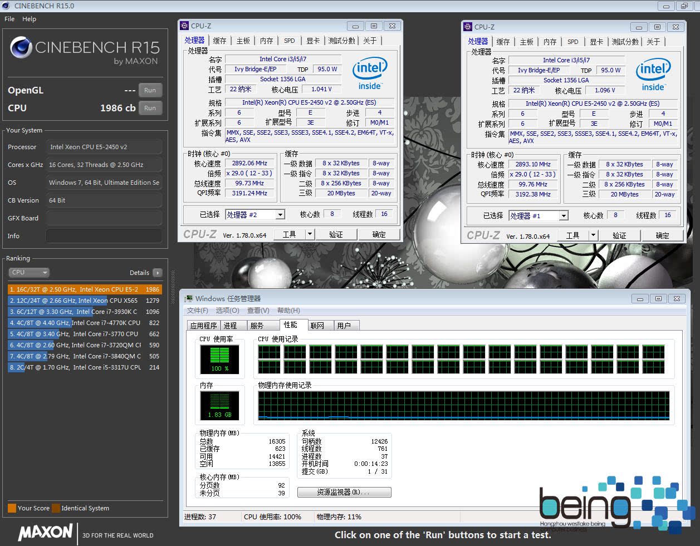Open 处理器 #1 selector in right CPU-Z

click(539, 215)
